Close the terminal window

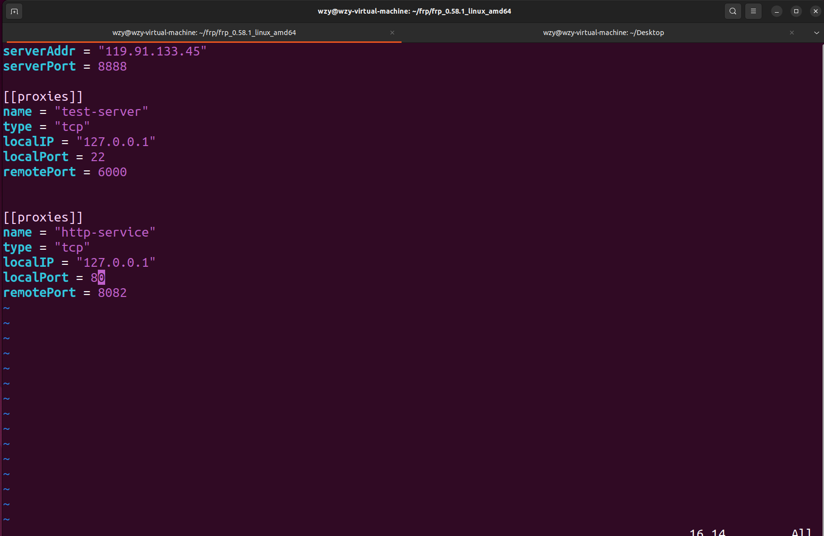coord(816,11)
